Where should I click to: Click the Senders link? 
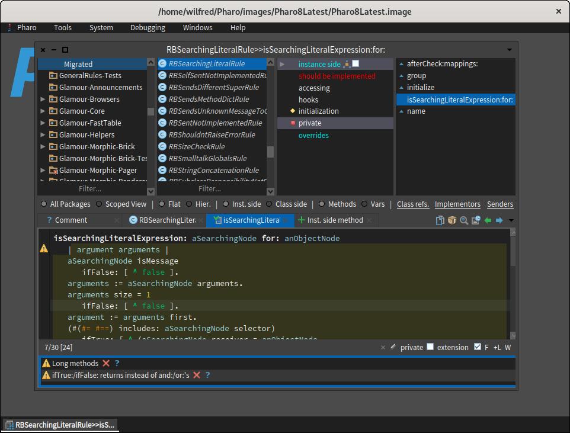click(x=499, y=204)
